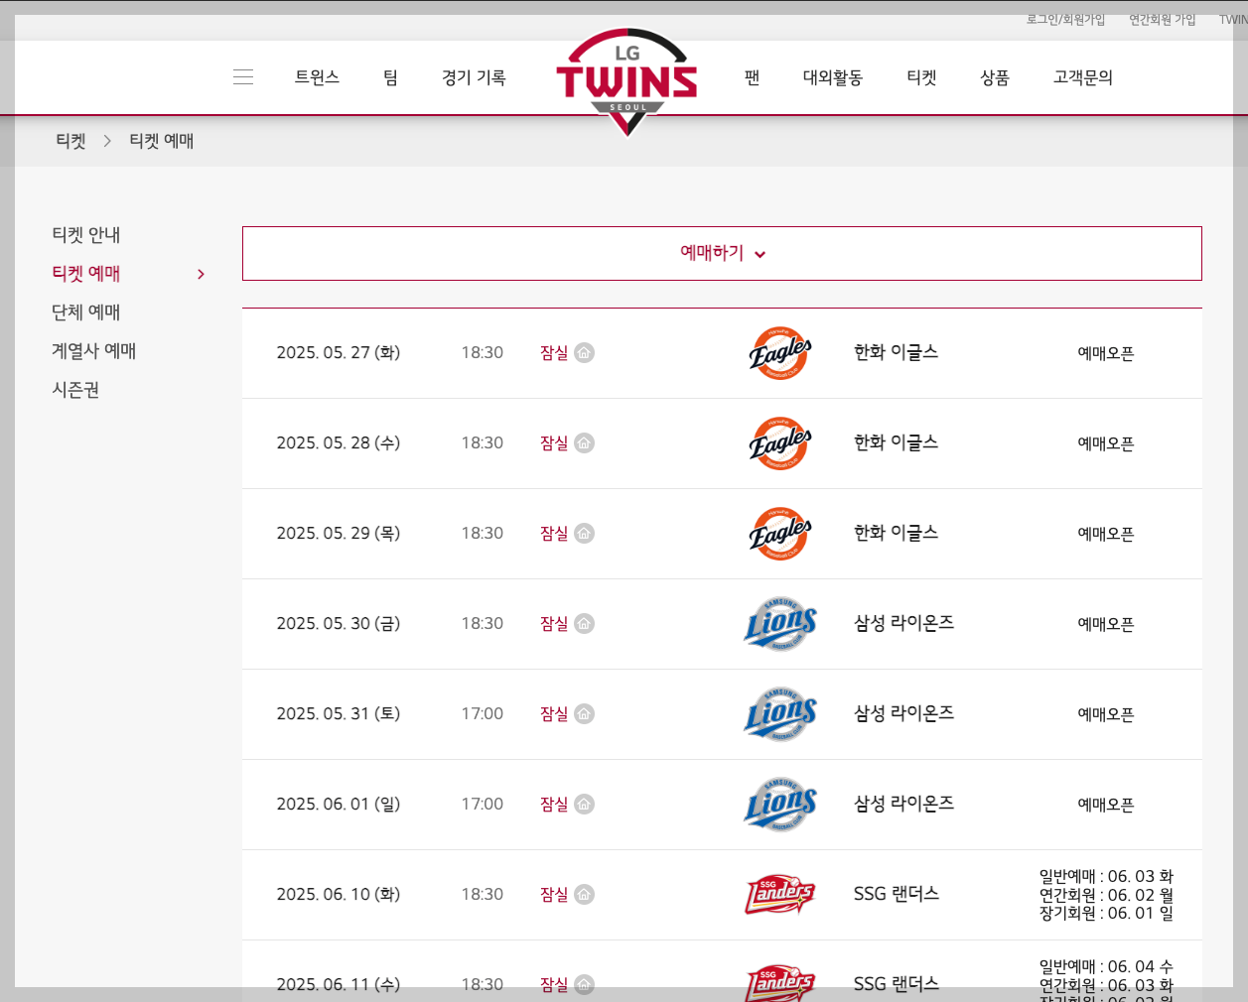Open the 팬 menu
Viewport: 1248px width, 1002px height.
click(x=753, y=77)
